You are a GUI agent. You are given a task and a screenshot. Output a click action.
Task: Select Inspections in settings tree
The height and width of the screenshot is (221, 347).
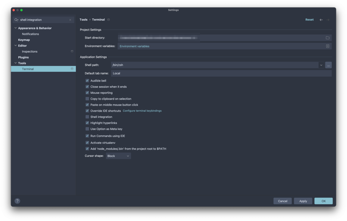coord(30,52)
